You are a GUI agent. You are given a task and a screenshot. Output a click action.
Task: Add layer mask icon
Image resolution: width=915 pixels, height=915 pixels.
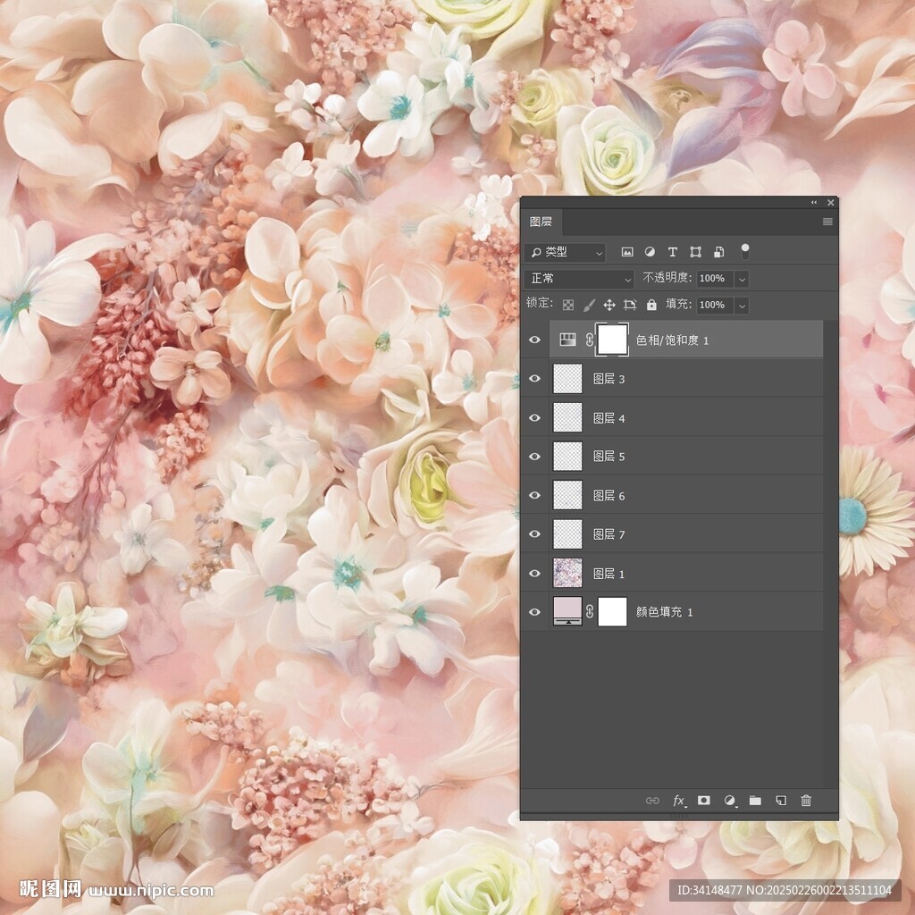pyautogui.click(x=704, y=800)
